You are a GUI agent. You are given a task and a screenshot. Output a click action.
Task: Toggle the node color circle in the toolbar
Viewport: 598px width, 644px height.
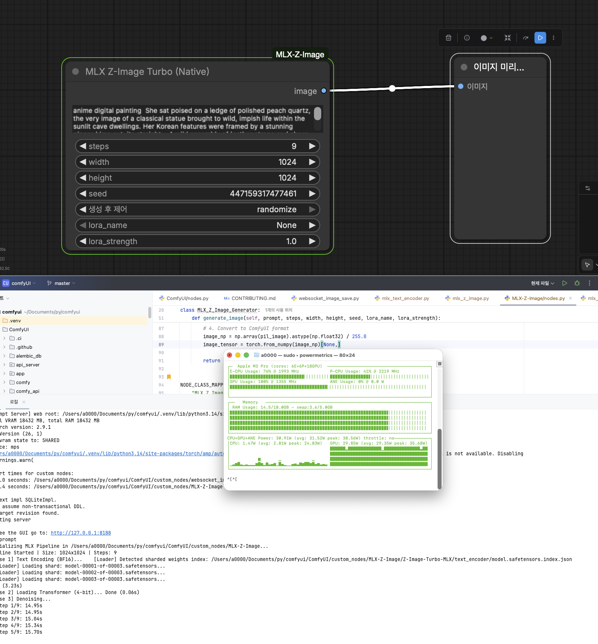click(487, 38)
